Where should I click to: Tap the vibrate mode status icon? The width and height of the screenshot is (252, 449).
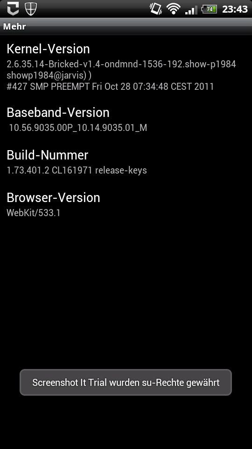click(156, 8)
